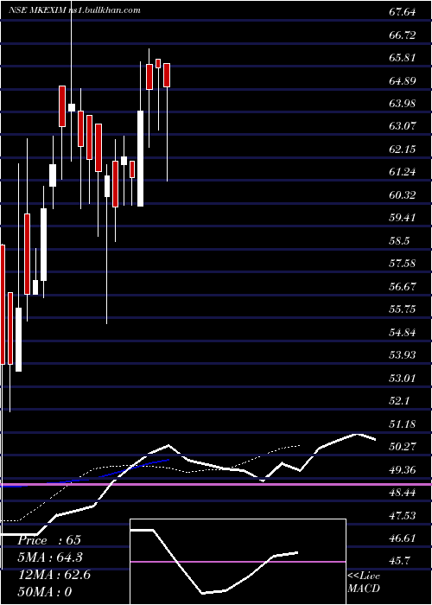This screenshot has width=432, height=605.
Task: Click the 58.5 price axis label
Action: tap(399, 241)
